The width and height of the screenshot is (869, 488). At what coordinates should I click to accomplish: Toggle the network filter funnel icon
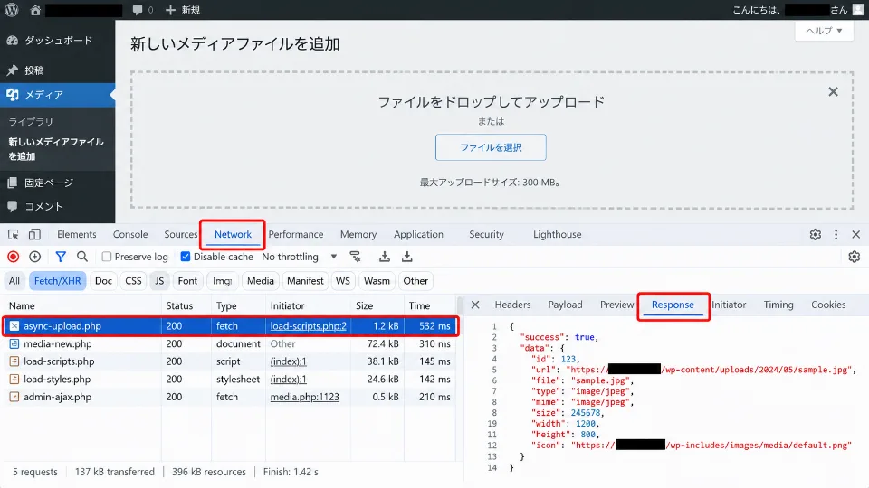pos(61,257)
